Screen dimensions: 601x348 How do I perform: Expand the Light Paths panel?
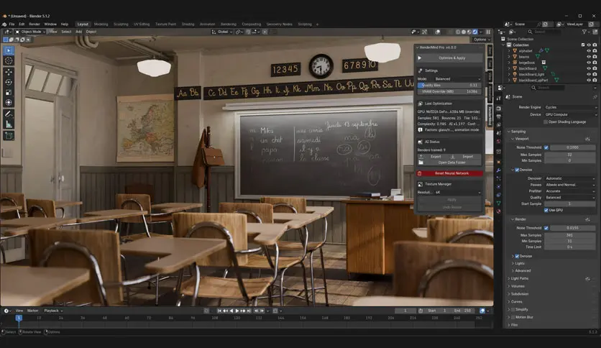[x=519, y=279]
